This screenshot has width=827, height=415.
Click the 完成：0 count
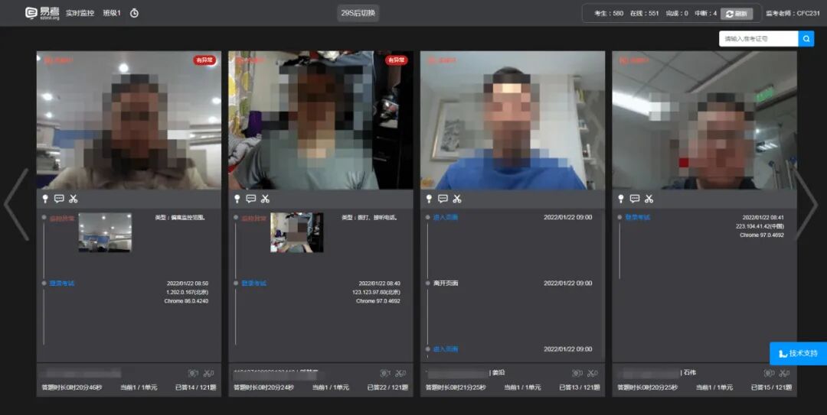pos(677,14)
